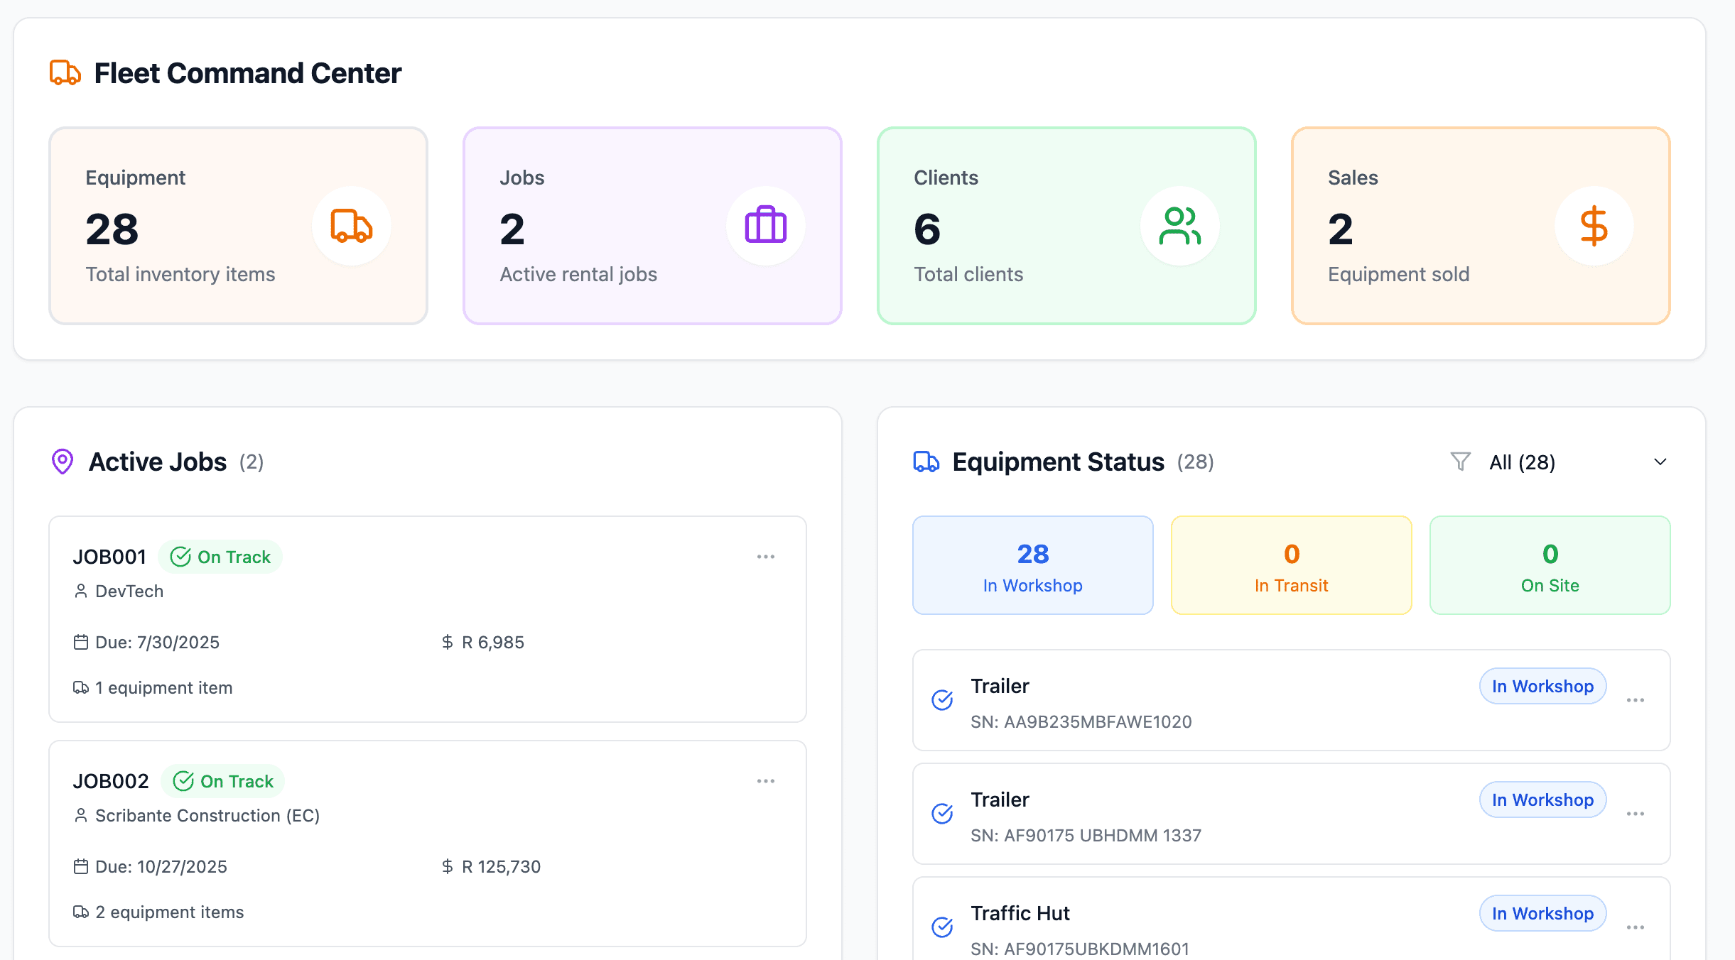Image resolution: width=1735 pixels, height=960 pixels.
Task: Open the three-dot menu for JOB002
Action: point(765,781)
